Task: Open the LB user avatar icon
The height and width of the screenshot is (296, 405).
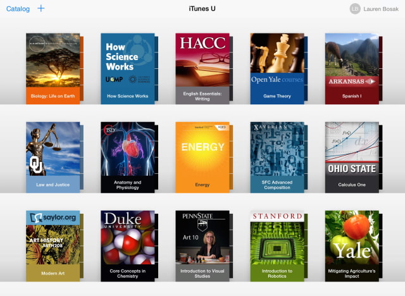Action: tap(355, 9)
